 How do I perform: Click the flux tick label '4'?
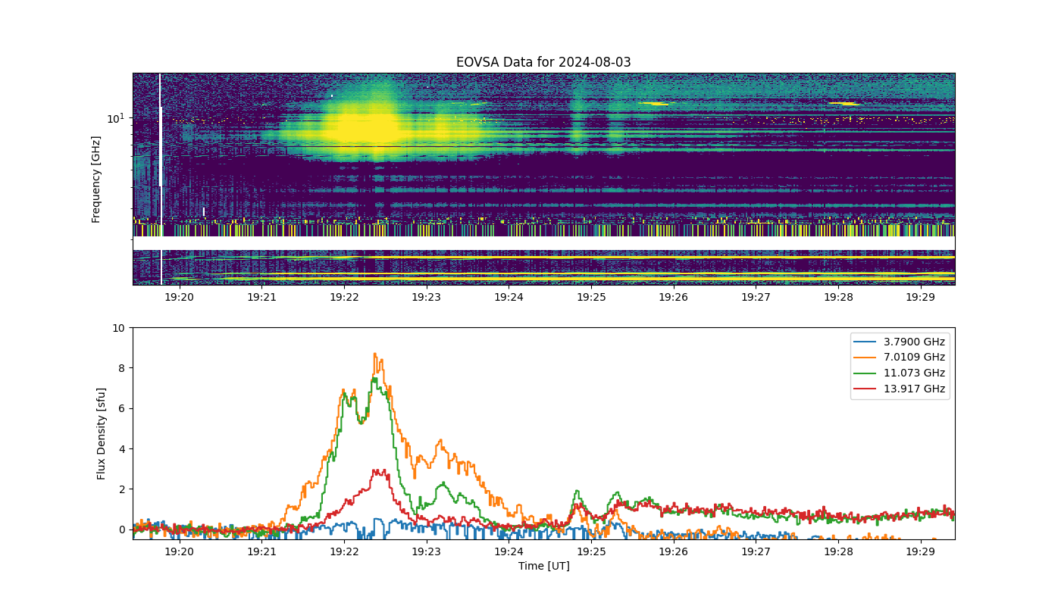click(x=122, y=448)
